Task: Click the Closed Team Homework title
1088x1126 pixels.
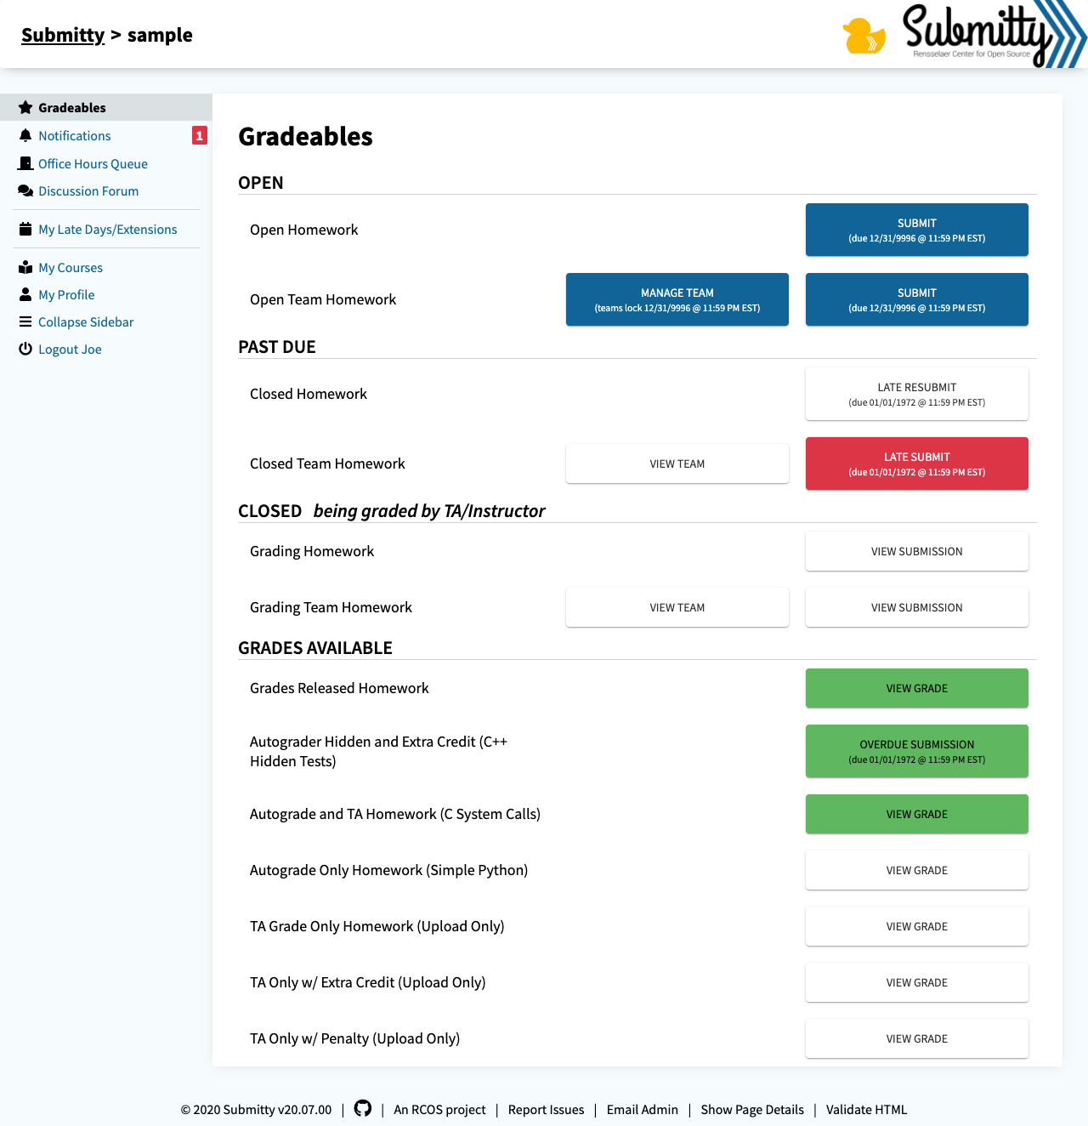Action: (327, 463)
